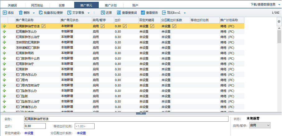The height and width of the screenshot is (136, 282).
Task: Select the 肛门息肉 row name
Action: (x=22, y=80)
